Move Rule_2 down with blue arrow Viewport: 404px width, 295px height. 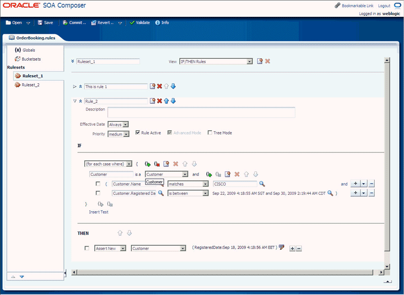coord(174,101)
